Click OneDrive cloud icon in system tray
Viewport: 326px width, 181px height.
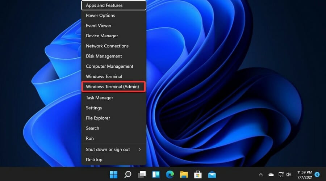pos(271,174)
